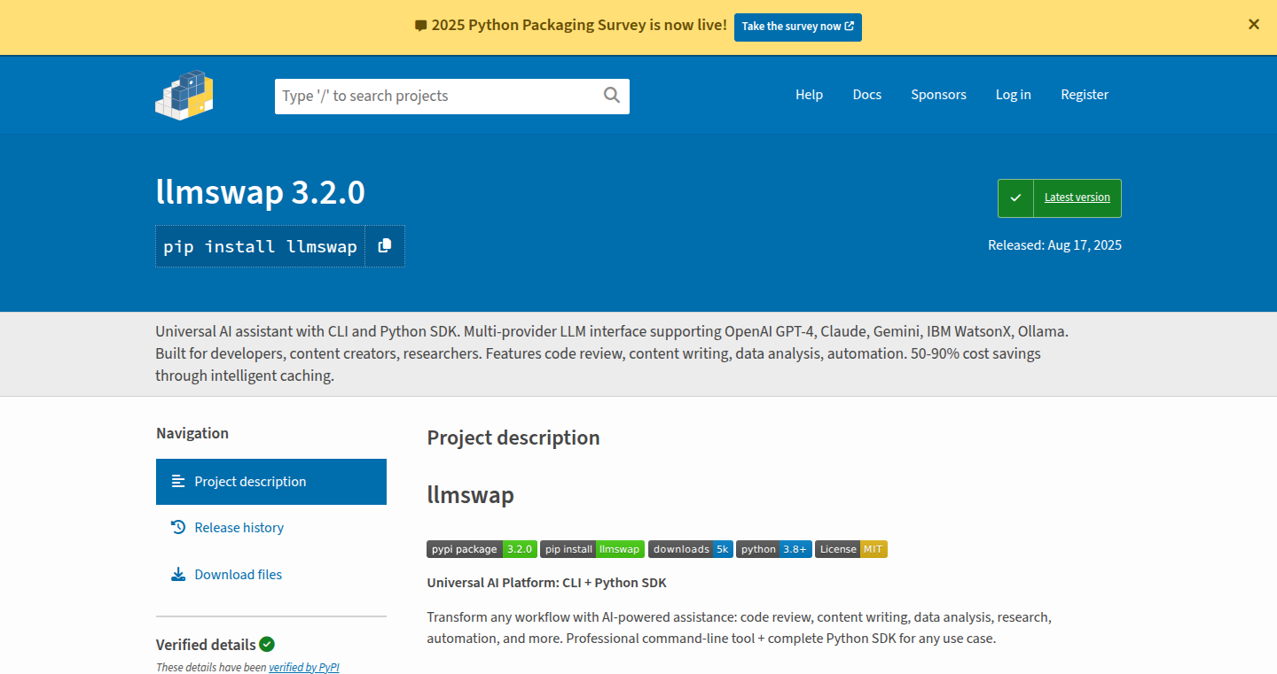Click the Released: Aug 17, 2025 text
Screen dimensions: 1277x674
click(x=1054, y=245)
